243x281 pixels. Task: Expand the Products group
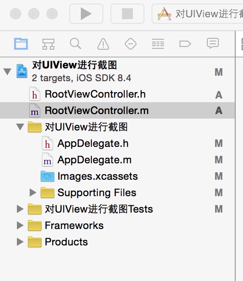click(x=20, y=242)
